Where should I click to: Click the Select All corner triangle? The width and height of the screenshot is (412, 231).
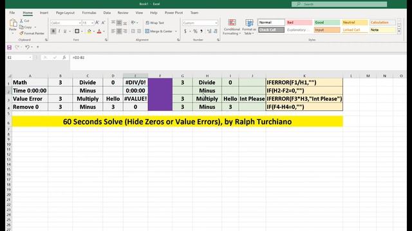tap(9, 76)
